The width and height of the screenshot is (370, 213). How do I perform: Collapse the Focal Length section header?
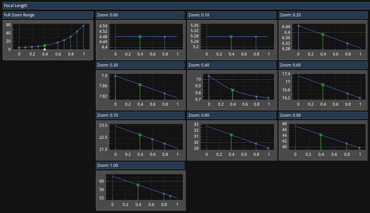(x=185, y=6)
